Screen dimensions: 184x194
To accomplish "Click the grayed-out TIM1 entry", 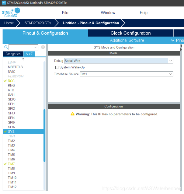I will [x=12, y=136].
